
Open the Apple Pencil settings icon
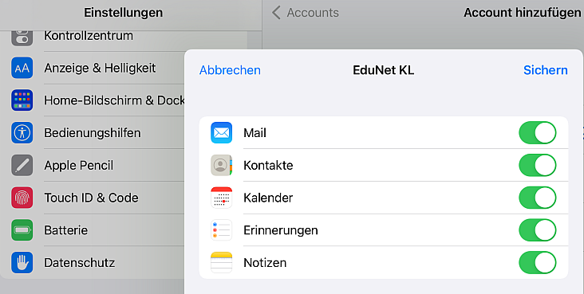pyautogui.click(x=22, y=165)
